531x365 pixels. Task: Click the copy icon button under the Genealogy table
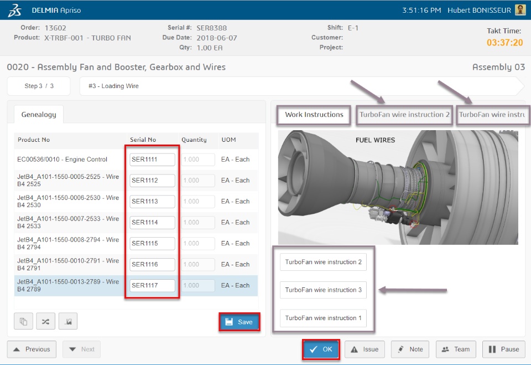click(23, 321)
